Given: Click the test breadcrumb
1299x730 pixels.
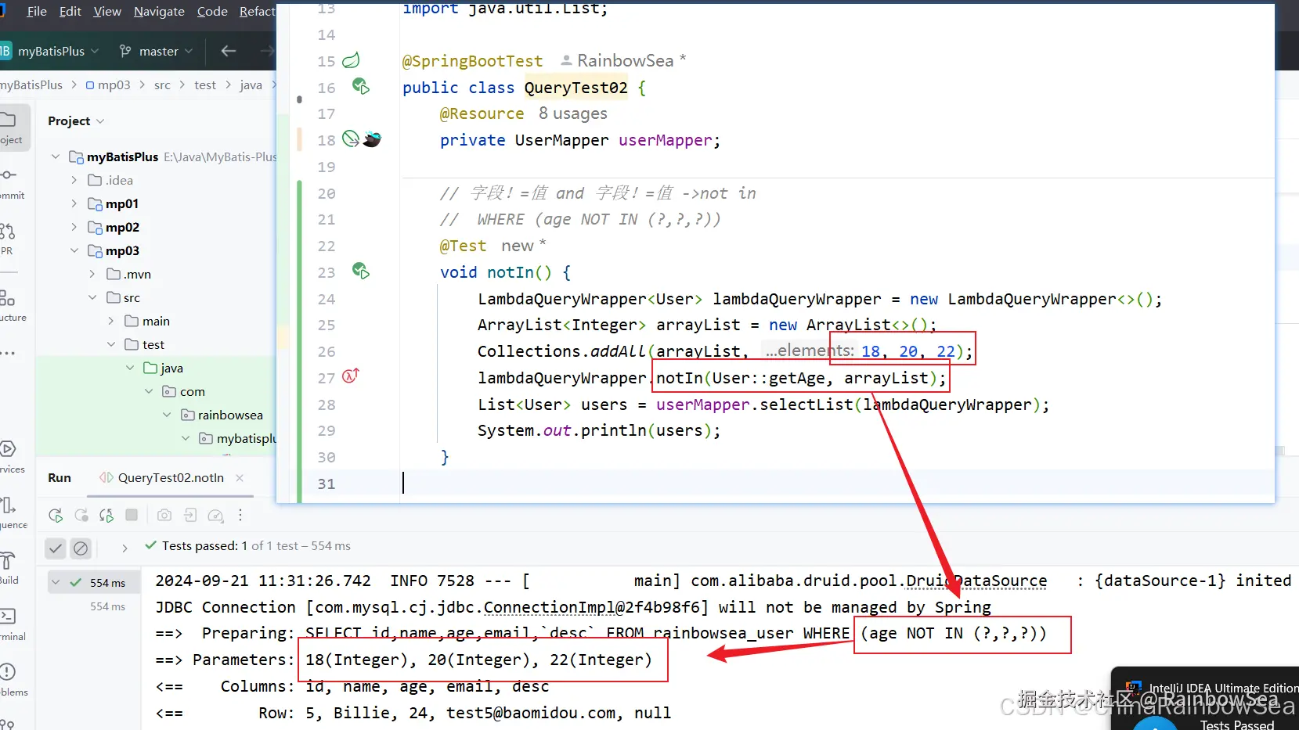Looking at the screenshot, I should coord(205,85).
